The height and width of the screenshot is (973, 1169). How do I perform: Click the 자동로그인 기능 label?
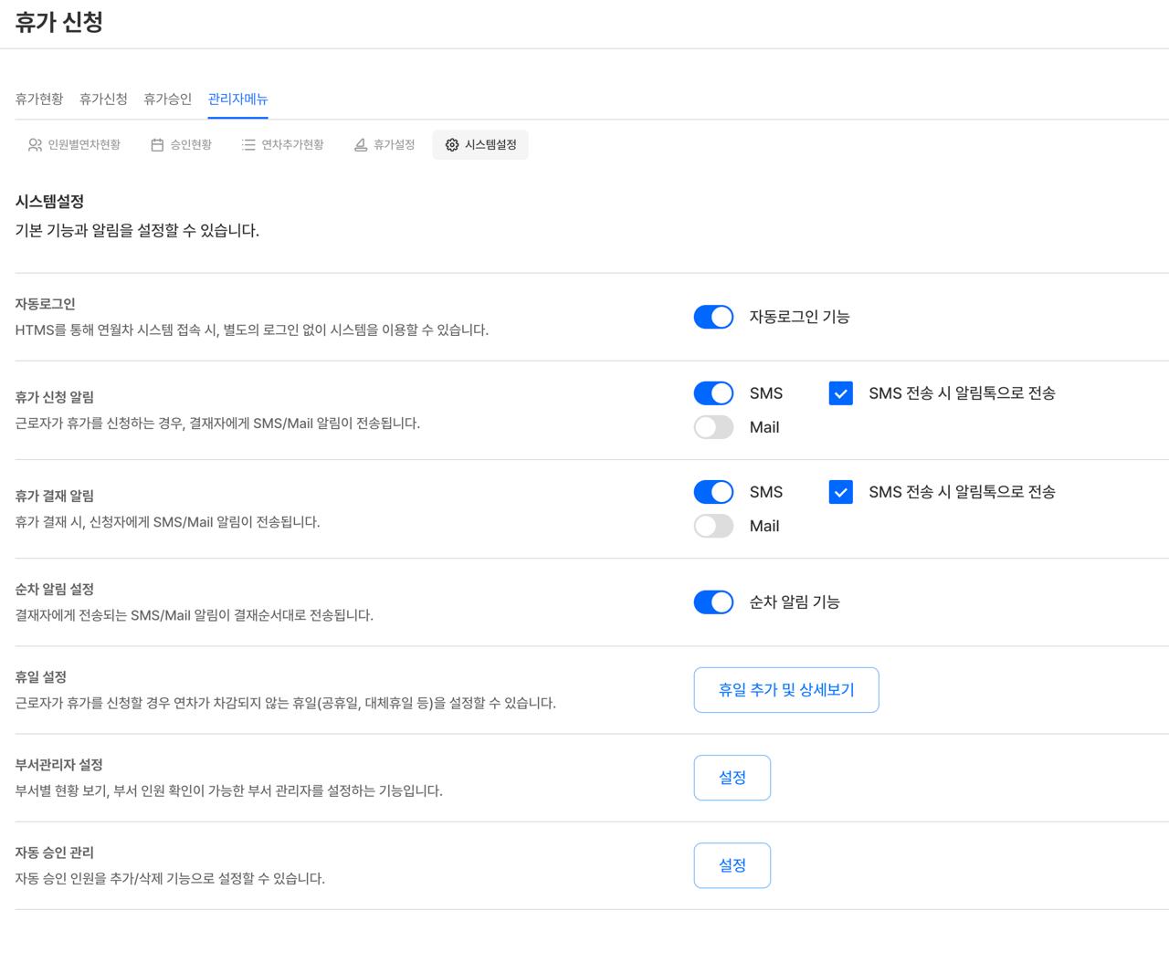[799, 317]
